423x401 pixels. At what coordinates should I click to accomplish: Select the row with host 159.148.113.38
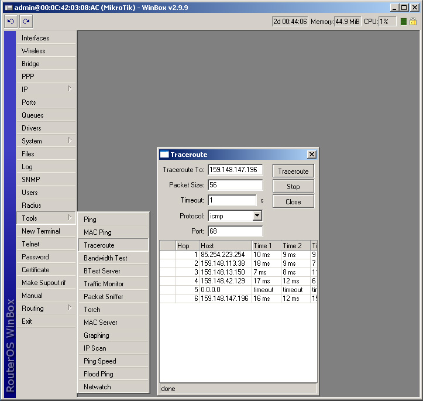pos(238,263)
